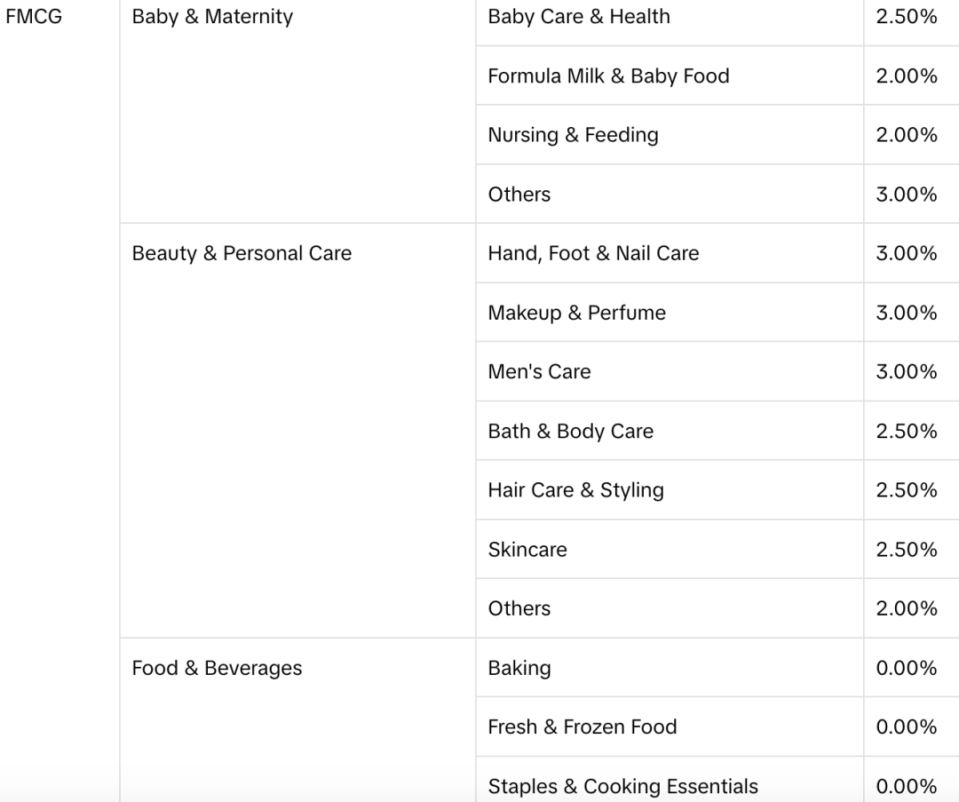
Task: Select Formula Milk & Baby Food row label
Action: point(608,76)
